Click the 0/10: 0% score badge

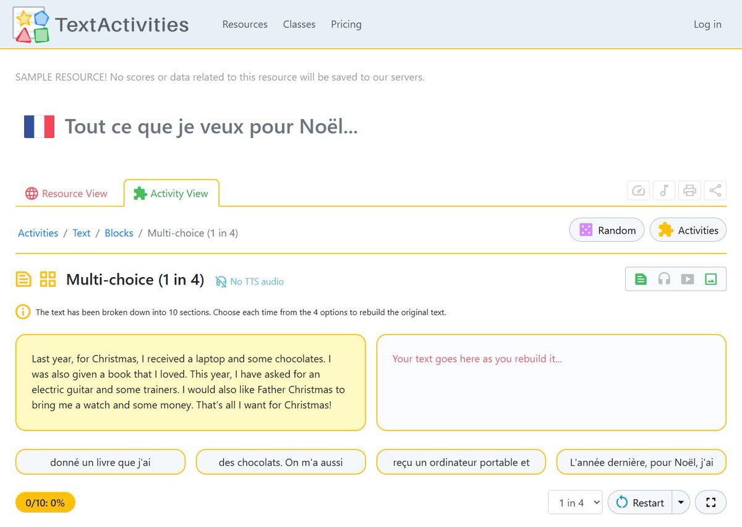(x=45, y=503)
